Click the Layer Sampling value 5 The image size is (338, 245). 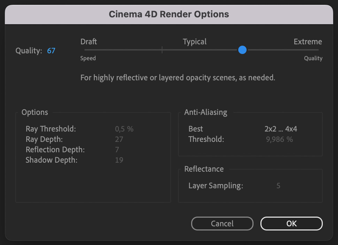click(278, 185)
